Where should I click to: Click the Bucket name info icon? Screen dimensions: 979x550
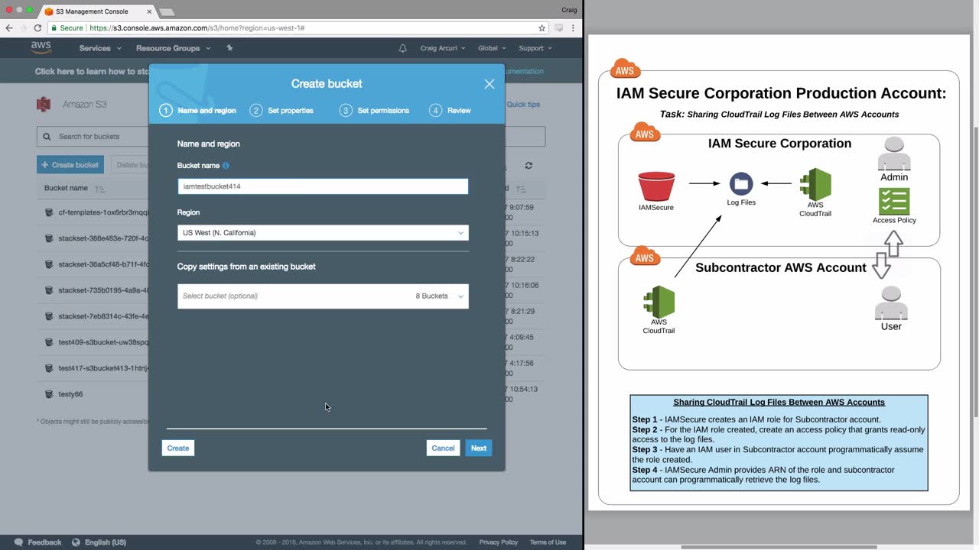[226, 165]
